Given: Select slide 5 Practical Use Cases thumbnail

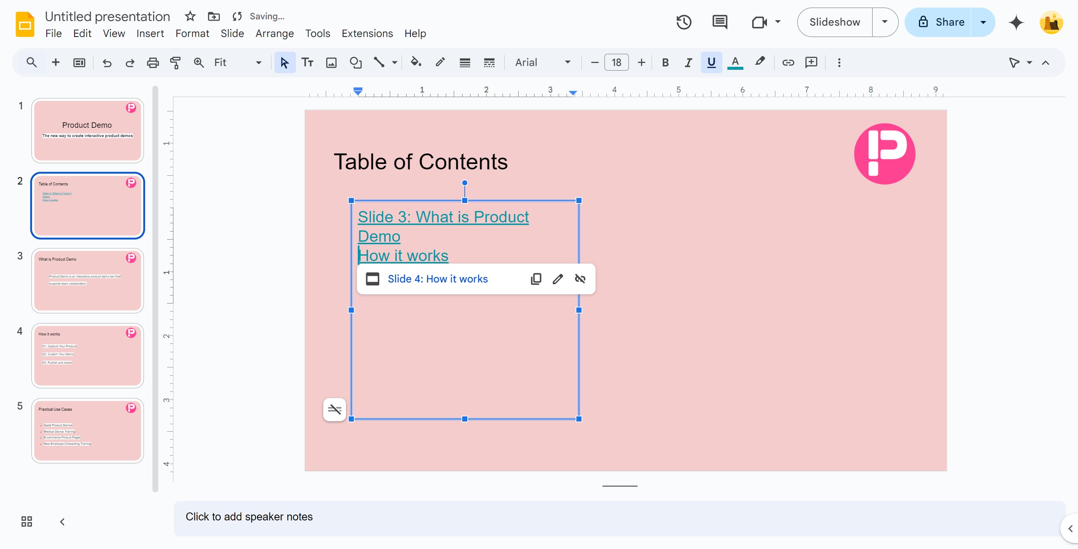Looking at the screenshot, I should [x=88, y=431].
